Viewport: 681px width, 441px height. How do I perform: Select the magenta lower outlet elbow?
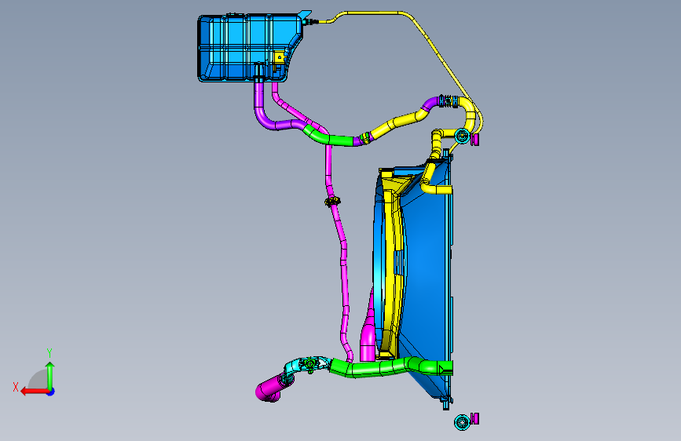click(272, 388)
